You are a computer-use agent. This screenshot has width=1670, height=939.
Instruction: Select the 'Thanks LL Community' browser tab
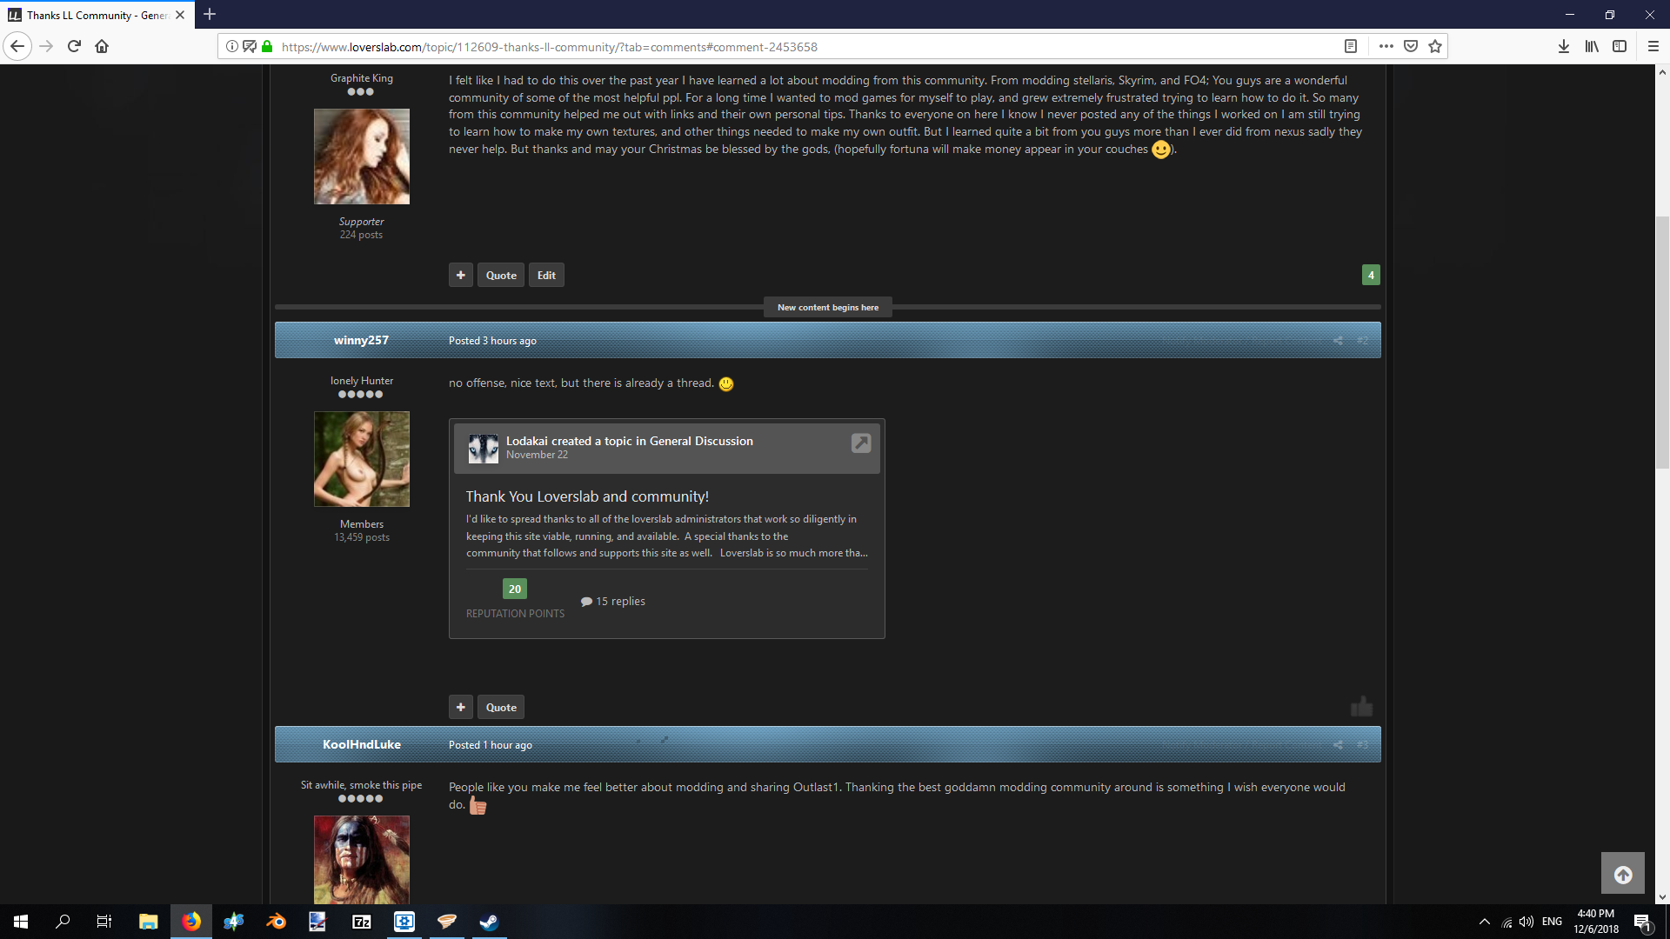coord(97,15)
